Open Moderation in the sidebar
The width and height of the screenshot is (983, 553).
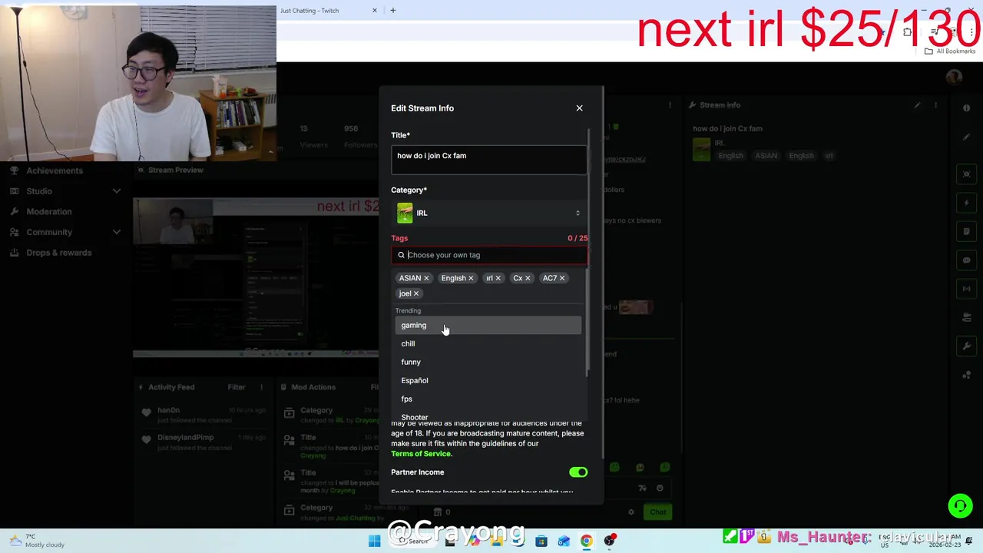pyautogui.click(x=48, y=211)
